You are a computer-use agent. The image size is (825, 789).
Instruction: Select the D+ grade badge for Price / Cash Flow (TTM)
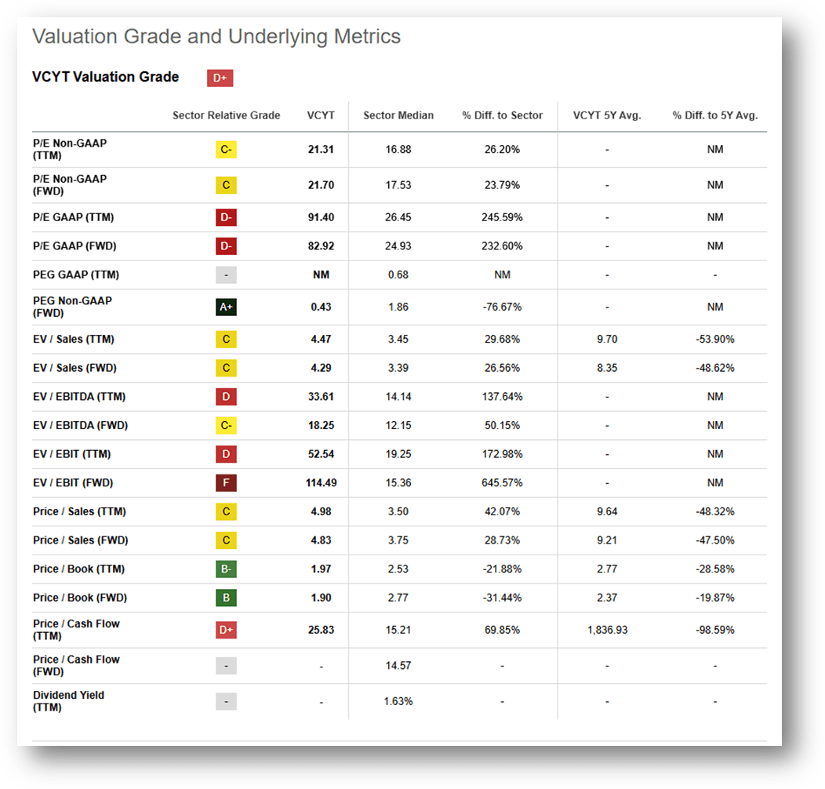[226, 629]
